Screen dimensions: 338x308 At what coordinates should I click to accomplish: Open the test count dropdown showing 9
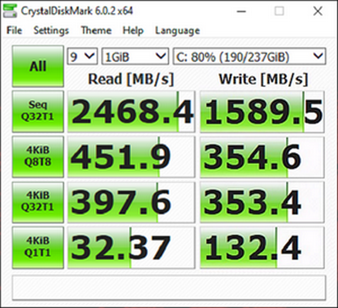pos(83,57)
